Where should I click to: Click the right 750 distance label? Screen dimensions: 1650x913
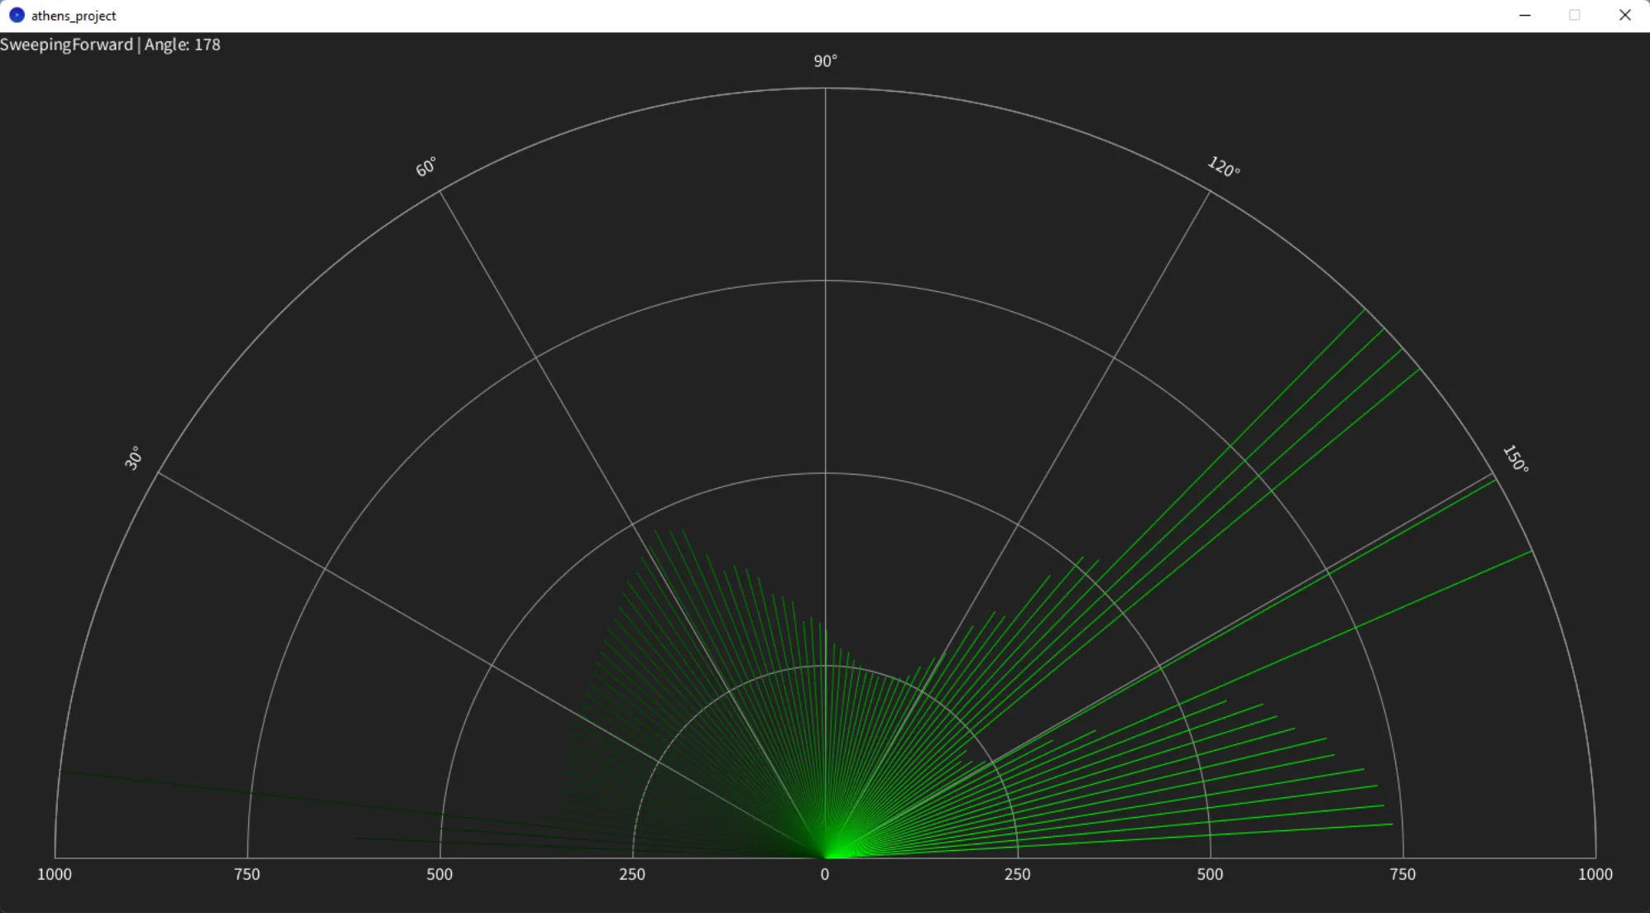click(1403, 874)
